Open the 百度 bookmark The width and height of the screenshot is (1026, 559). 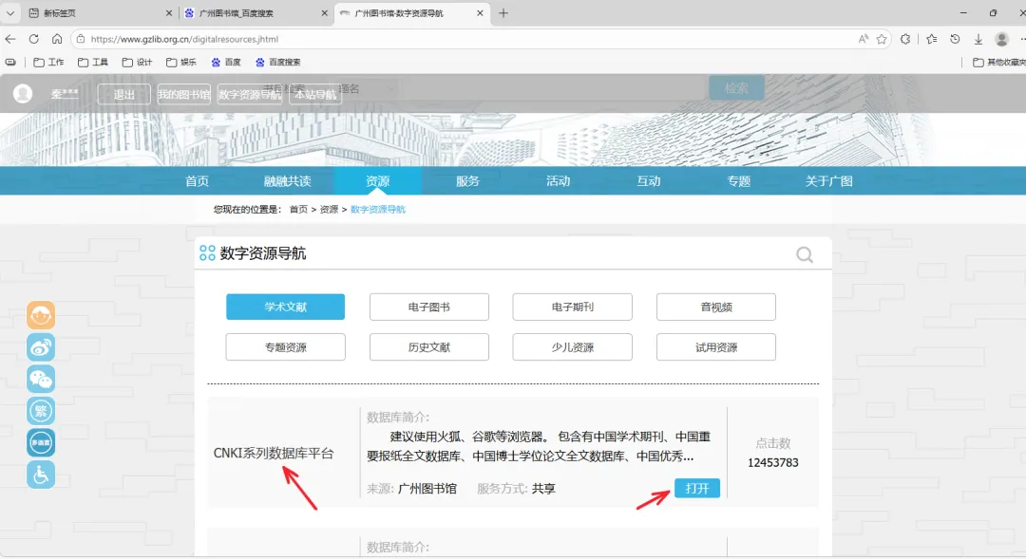pos(226,62)
